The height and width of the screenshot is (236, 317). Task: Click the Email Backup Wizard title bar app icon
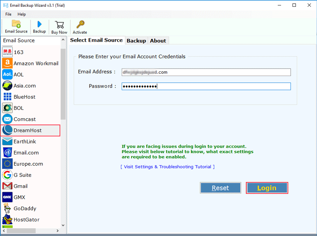tap(6, 6)
